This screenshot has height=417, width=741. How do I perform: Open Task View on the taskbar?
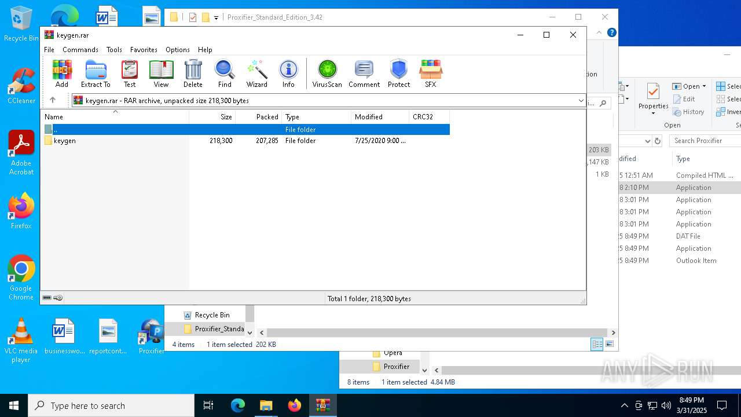click(208, 405)
